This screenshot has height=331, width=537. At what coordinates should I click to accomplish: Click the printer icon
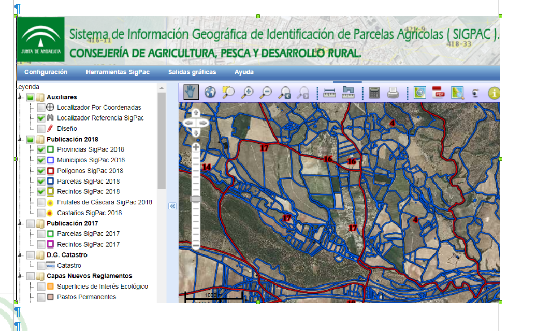[x=394, y=93]
